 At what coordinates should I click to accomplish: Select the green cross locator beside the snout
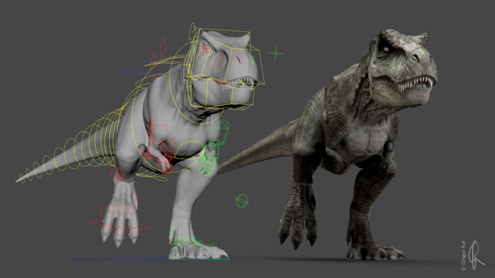click(x=276, y=53)
